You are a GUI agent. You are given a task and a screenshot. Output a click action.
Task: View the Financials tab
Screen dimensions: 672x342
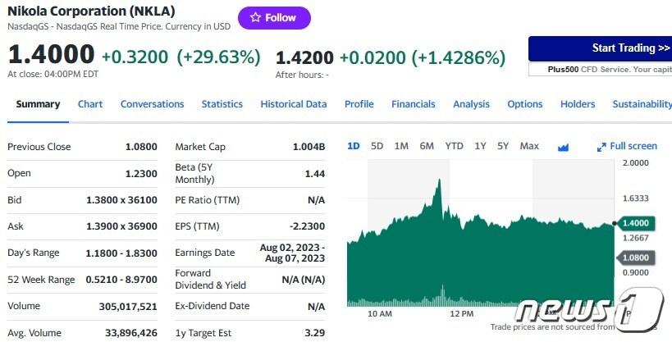coord(413,104)
